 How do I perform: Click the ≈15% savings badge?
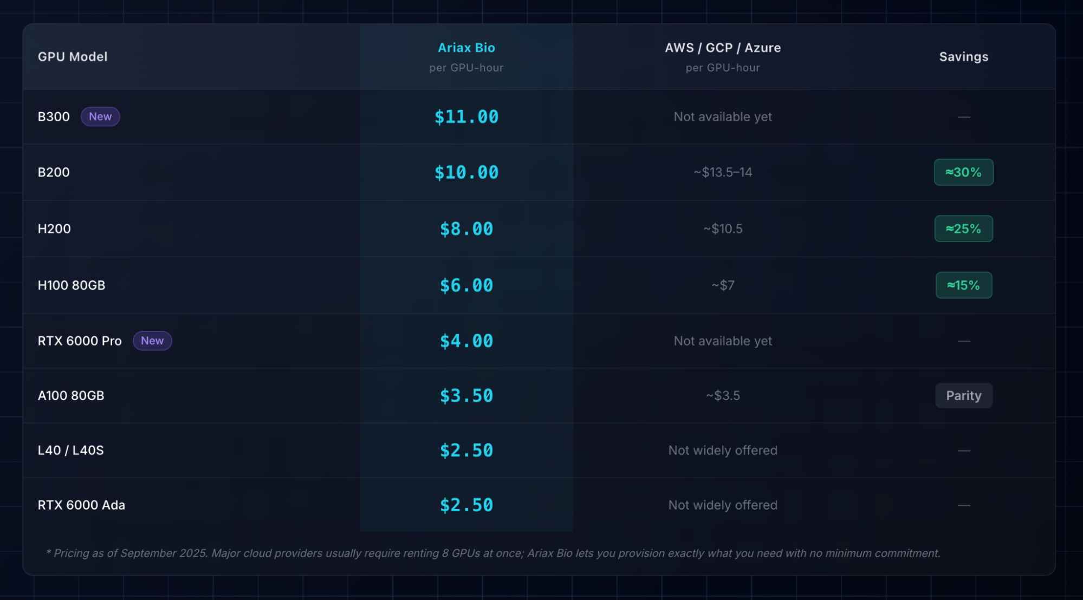click(x=963, y=285)
